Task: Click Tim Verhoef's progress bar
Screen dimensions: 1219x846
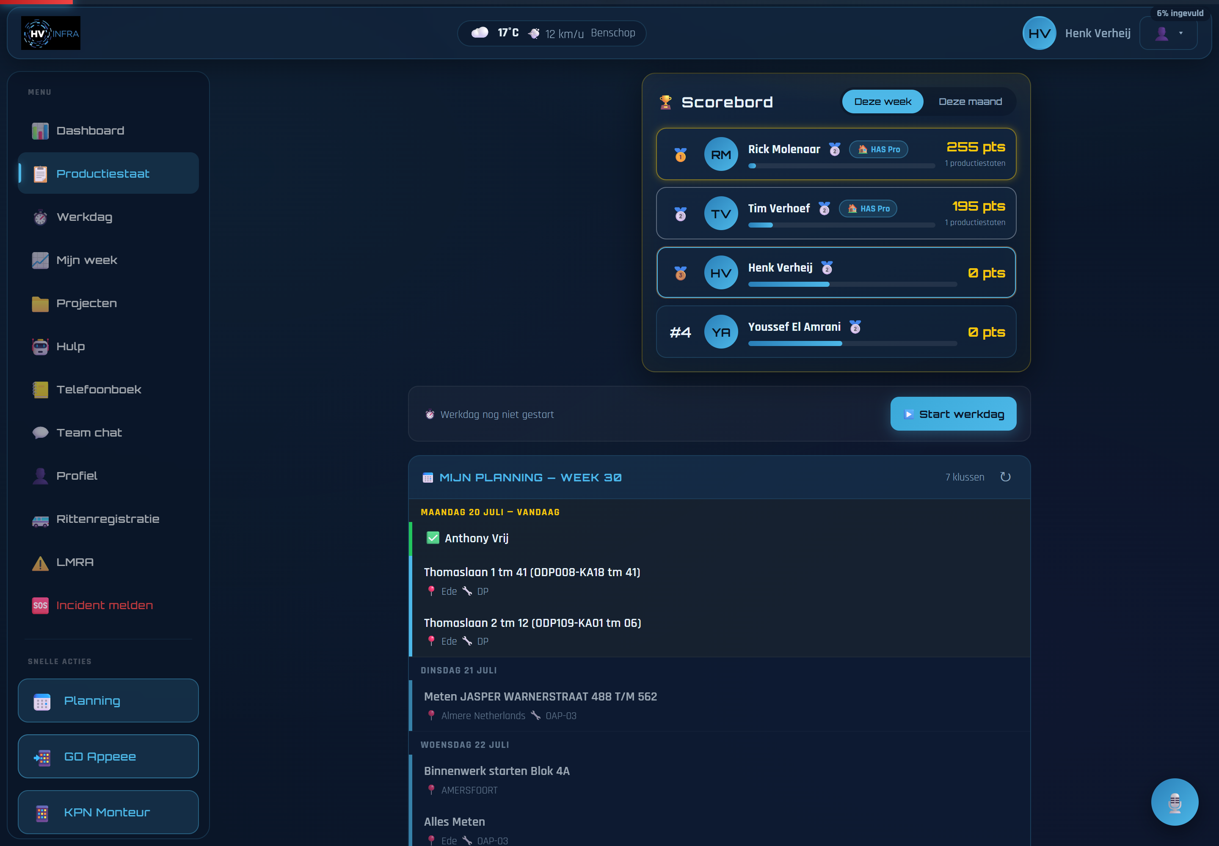Action: 842,225
